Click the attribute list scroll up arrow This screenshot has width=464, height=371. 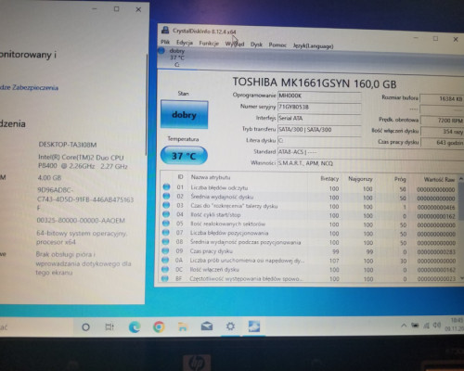click(x=461, y=179)
